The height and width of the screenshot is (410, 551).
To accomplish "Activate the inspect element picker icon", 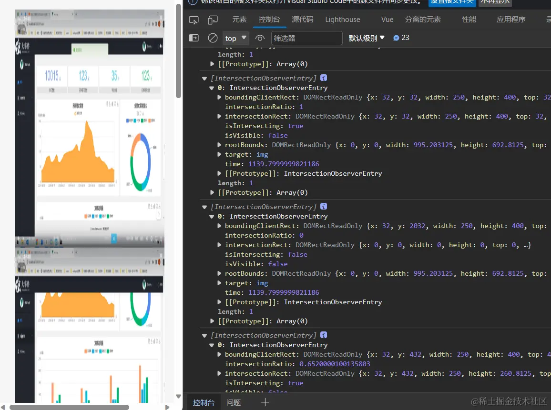I will point(194,20).
